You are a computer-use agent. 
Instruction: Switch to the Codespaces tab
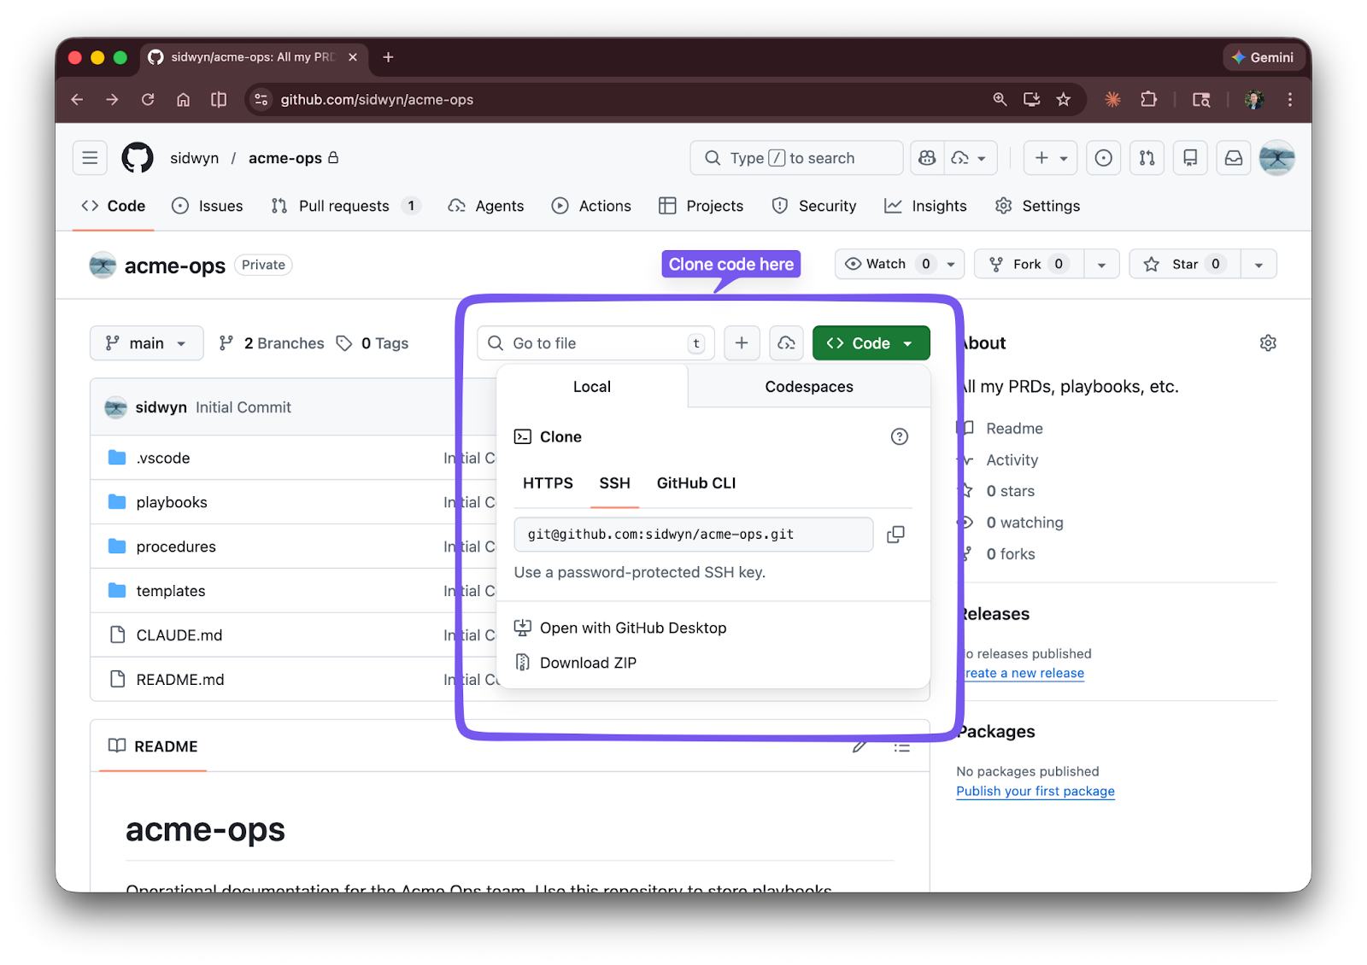tap(808, 386)
